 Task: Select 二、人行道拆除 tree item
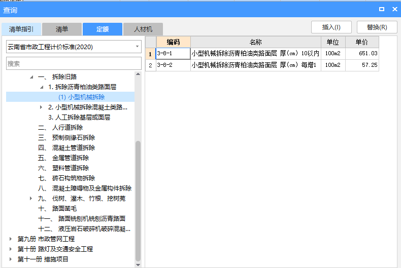[60, 127]
